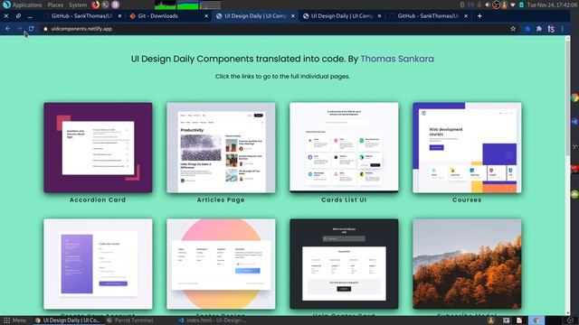This screenshot has width=579, height=325.
Task: Click the system monitor graph in panel
Action: [187, 5]
